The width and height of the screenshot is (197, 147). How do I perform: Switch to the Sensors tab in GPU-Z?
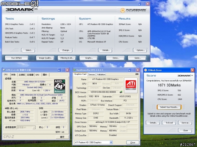[x=92, y=74]
